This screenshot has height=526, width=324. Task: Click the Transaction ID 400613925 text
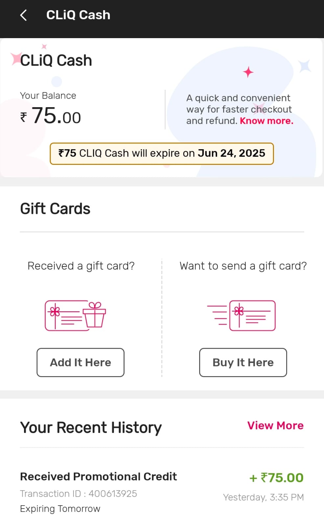coord(79,493)
